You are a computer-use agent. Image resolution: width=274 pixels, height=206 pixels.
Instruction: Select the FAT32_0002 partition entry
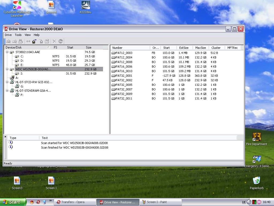click(x=124, y=80)
